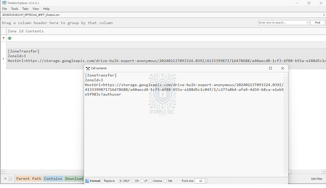Open the Tools menu
This screenshot has width=326, height=188.
point(15,9)
